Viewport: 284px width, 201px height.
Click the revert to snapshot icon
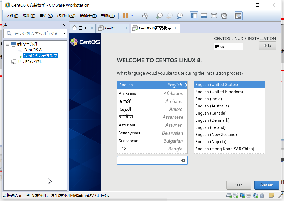(x=170, y=16)
